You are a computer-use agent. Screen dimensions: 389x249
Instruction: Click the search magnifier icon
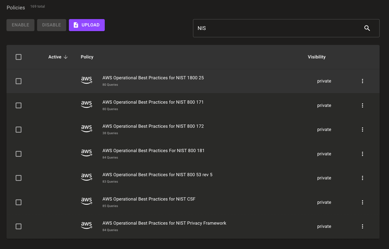click(367, 28)
